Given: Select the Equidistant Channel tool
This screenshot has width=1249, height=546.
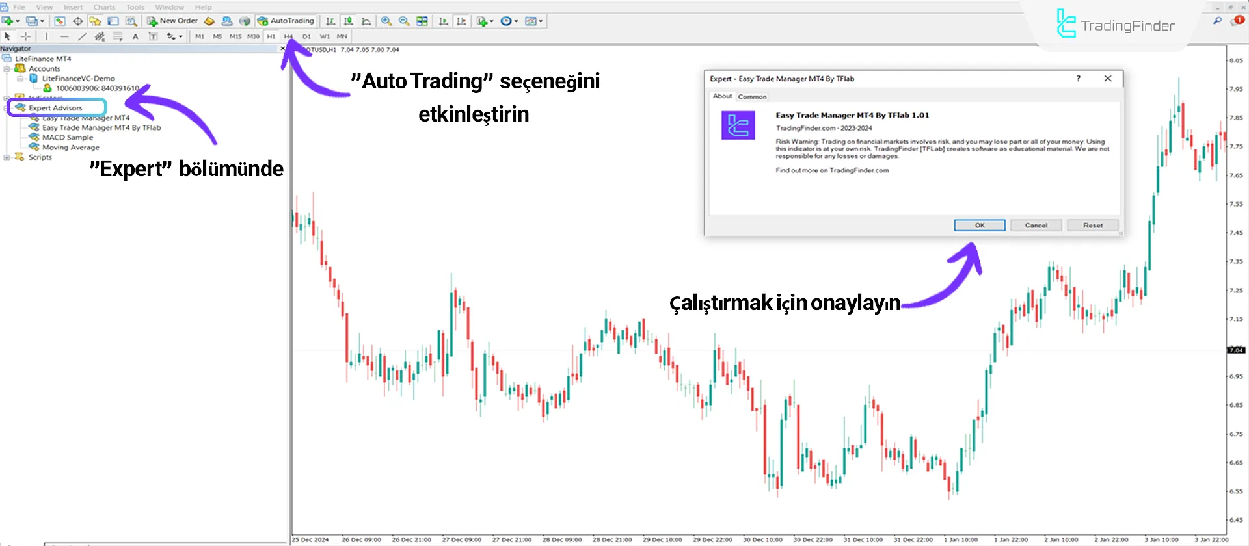Looking at the screenshot, I should [x=100, y=36].
